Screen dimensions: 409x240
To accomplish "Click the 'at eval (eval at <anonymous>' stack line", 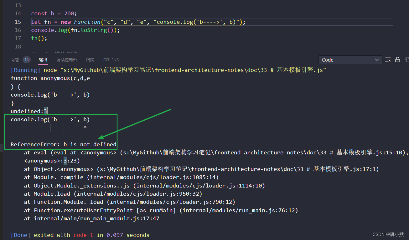I will click(216, 152).
